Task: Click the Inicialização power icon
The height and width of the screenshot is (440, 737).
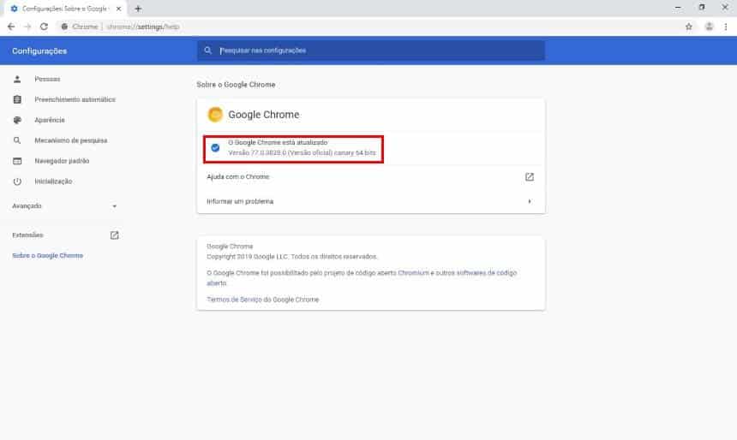Action: pos(17,181)
